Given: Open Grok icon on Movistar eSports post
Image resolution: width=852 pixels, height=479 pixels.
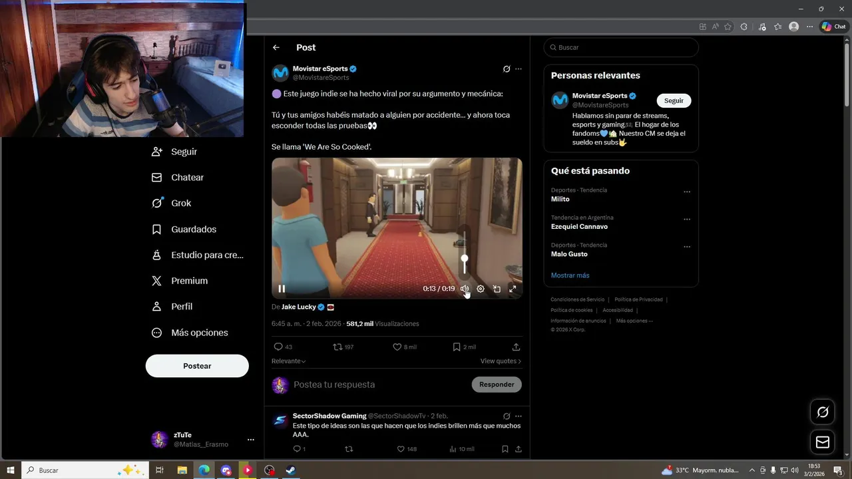Looking at the screenshot, I should click(507, 69).
